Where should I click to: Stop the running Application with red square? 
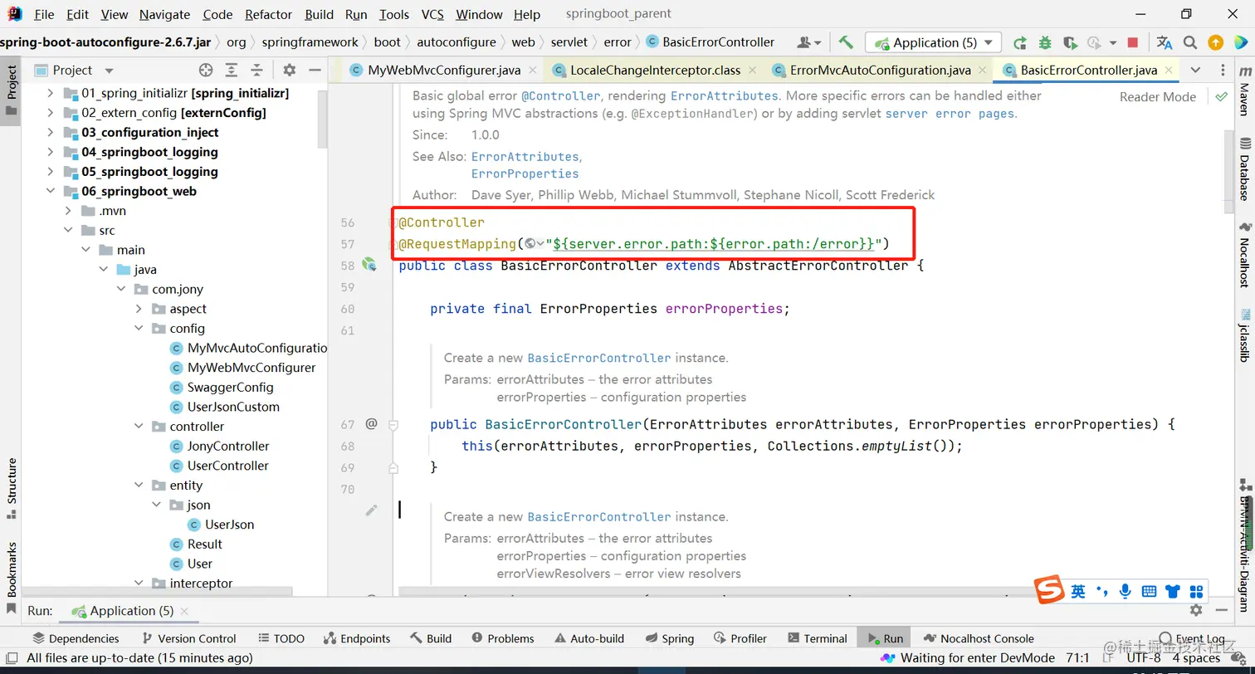click(1133, 42)
